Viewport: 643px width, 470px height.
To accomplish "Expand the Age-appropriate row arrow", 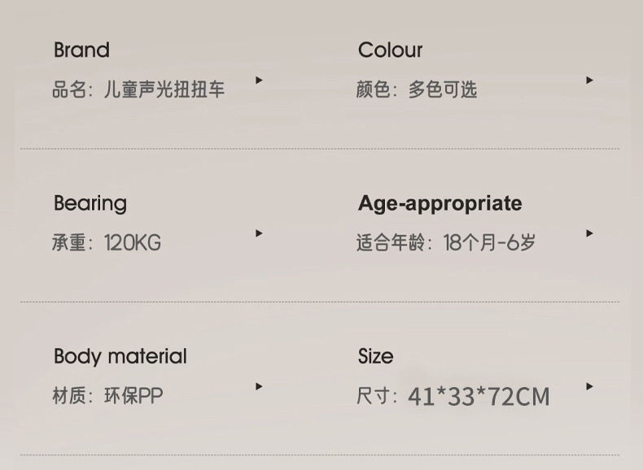I will [x=589, y=233].
